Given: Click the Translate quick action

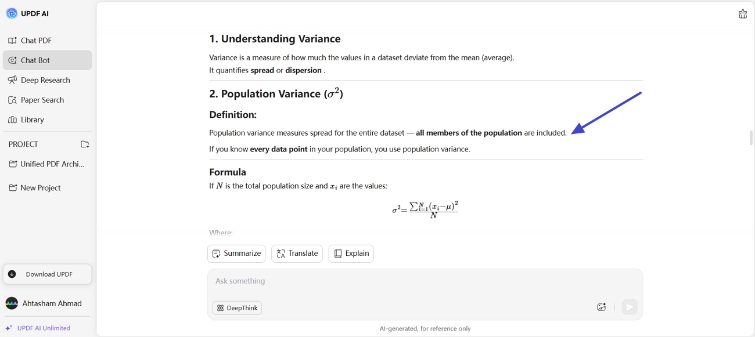Looking at the screenshot, I should (x=297, y=253).
